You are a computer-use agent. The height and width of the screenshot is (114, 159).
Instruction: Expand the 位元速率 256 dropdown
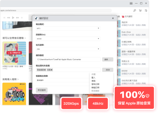pos(68,49)
